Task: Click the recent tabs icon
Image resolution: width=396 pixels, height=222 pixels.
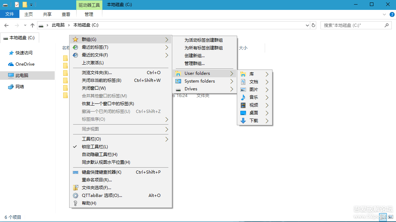Action: coord(75,47)
